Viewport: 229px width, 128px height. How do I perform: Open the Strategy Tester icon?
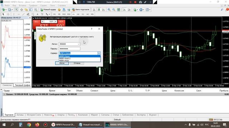[x=36, y=10]
